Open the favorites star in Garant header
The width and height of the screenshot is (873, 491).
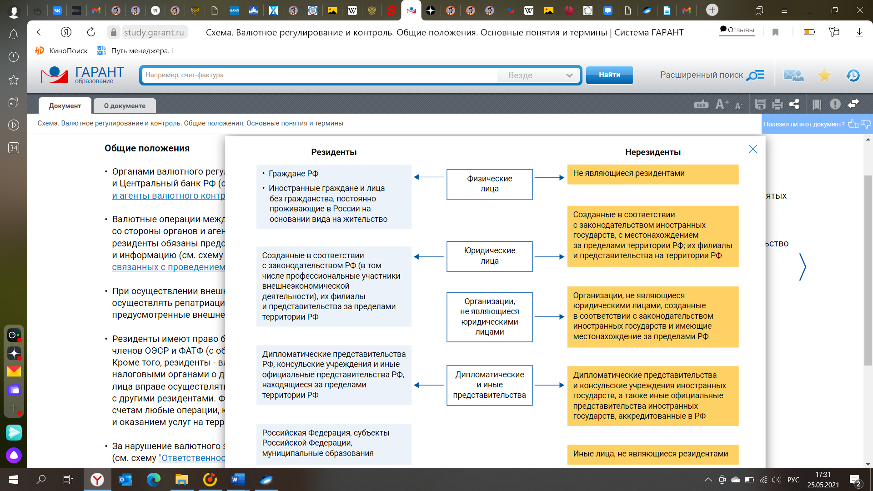coord(824,75)
